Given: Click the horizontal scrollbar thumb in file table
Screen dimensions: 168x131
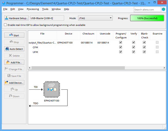Looking at the screenshot, I should click(x=78, y=68).
